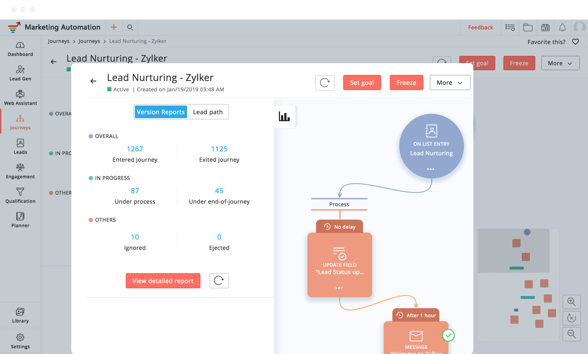Click the zoom in magnifier icon

(571, 302)
